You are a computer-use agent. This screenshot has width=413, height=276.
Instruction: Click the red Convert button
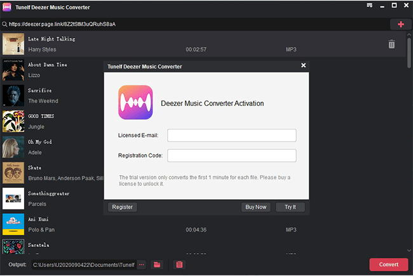pyautogui.click(x=389, y=265)
